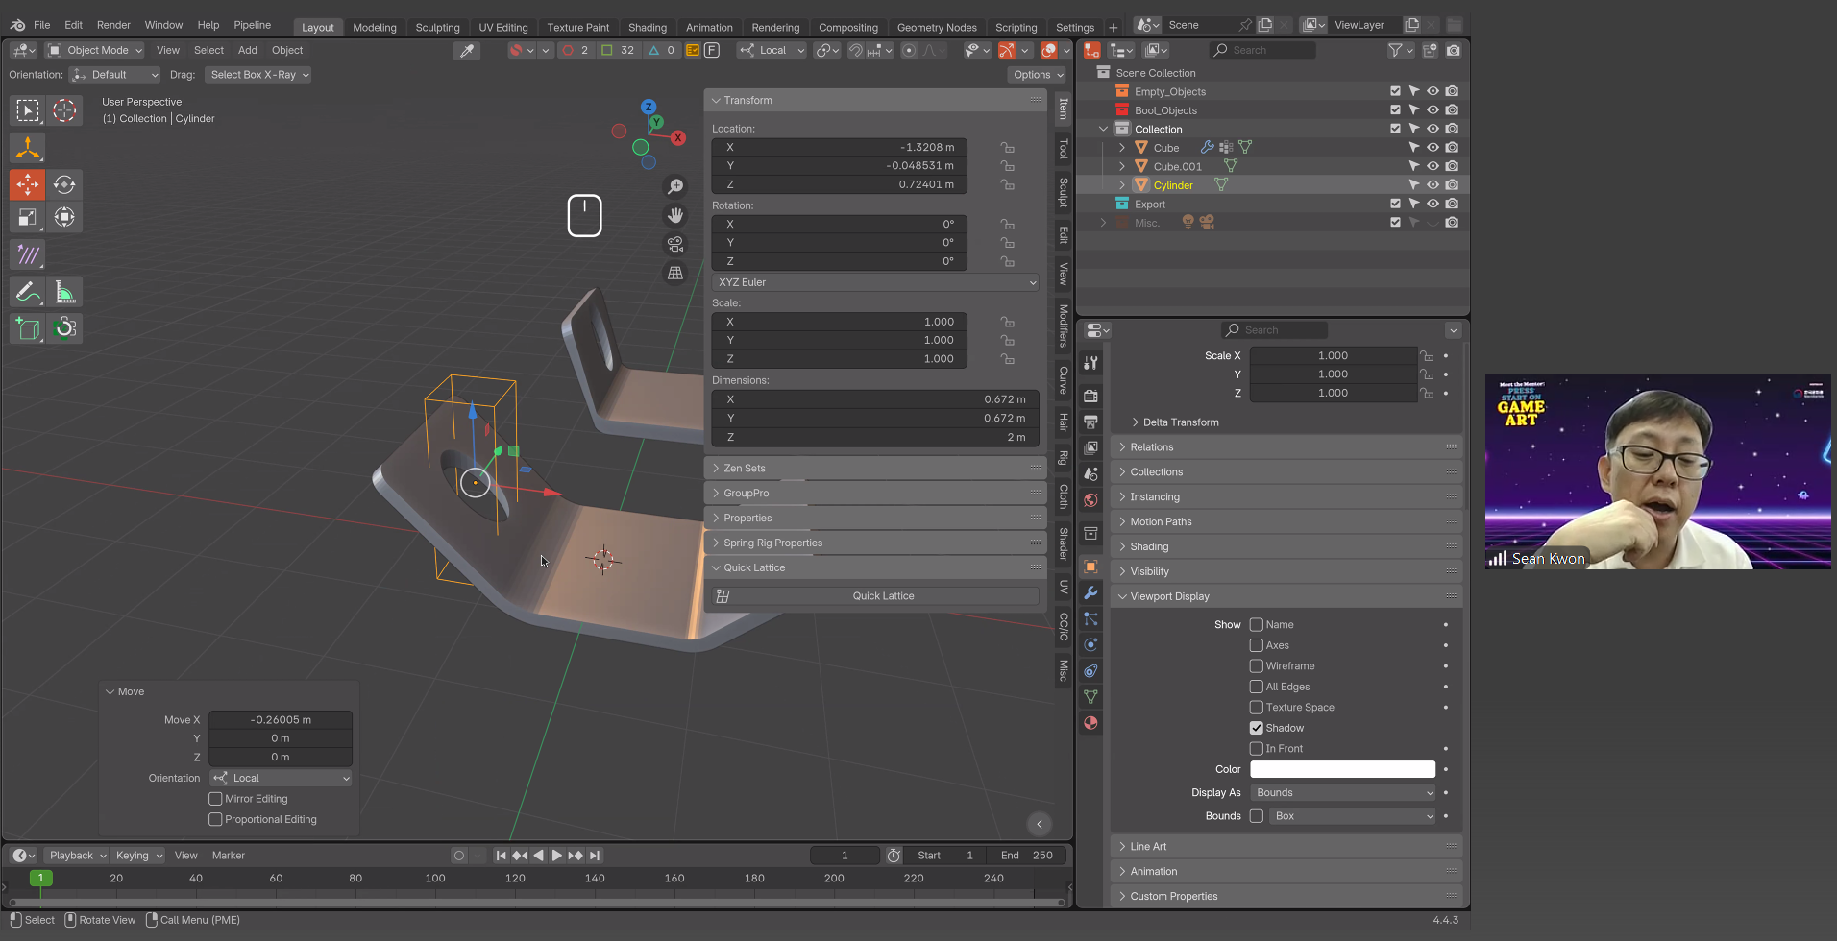Select the Add Cube tool
The image size is (1837, 941).
pyautogui.click(x=28, y=328)
